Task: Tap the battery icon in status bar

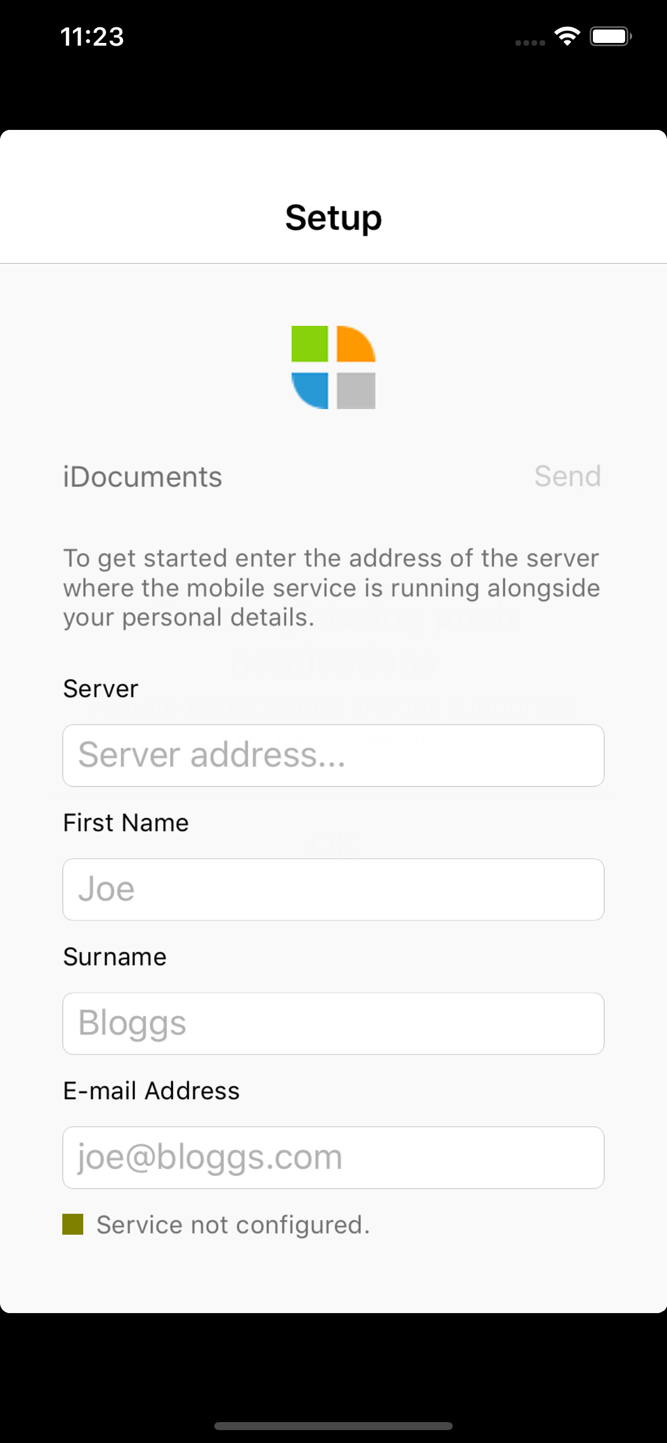Action: pos(611,37)
